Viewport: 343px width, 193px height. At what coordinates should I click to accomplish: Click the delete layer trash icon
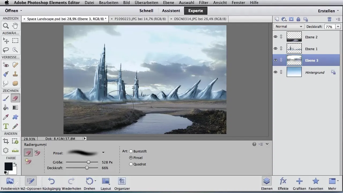pos(329,19)
